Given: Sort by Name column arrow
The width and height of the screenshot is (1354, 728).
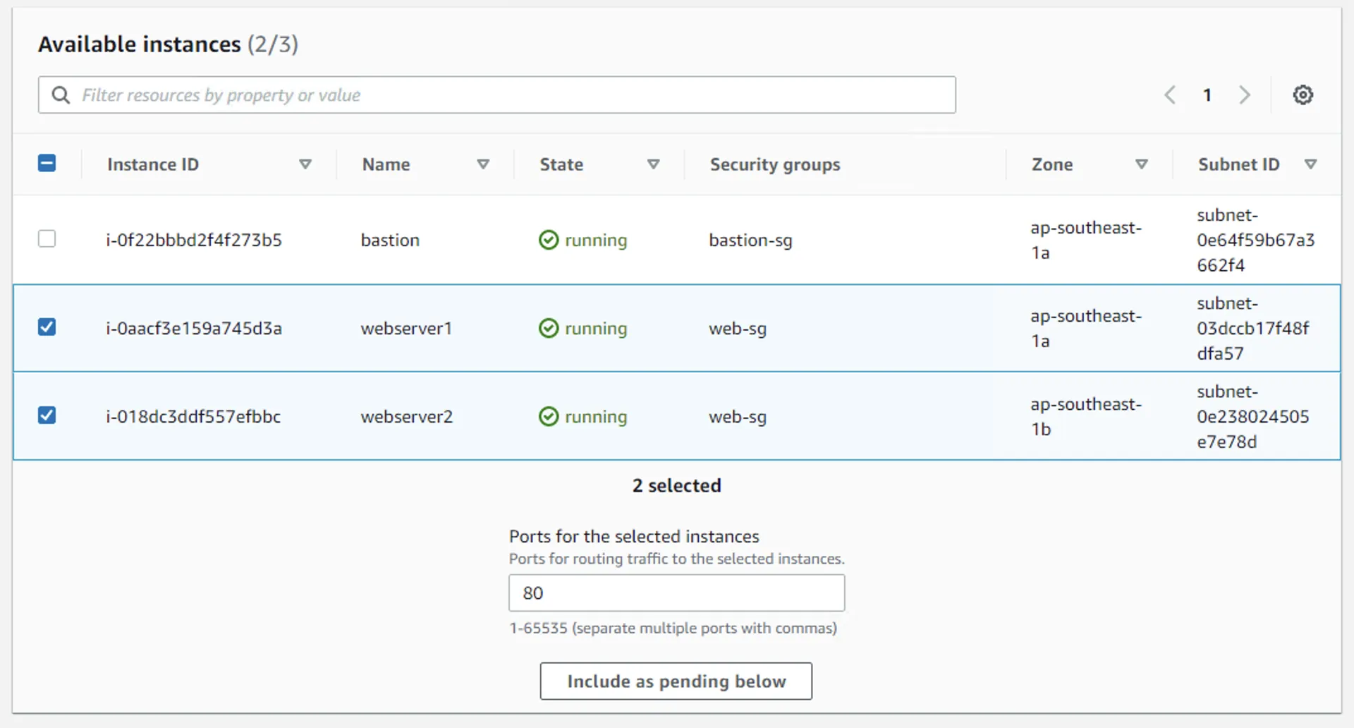Looking at the screenshot, I should (x=483, y=164).
